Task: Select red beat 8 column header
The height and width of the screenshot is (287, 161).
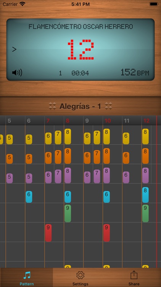Action: pos(68,121)
